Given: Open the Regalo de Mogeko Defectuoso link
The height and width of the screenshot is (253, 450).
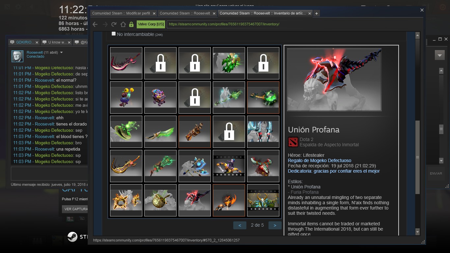Looking at the screenshot, I should pos(319,160).
